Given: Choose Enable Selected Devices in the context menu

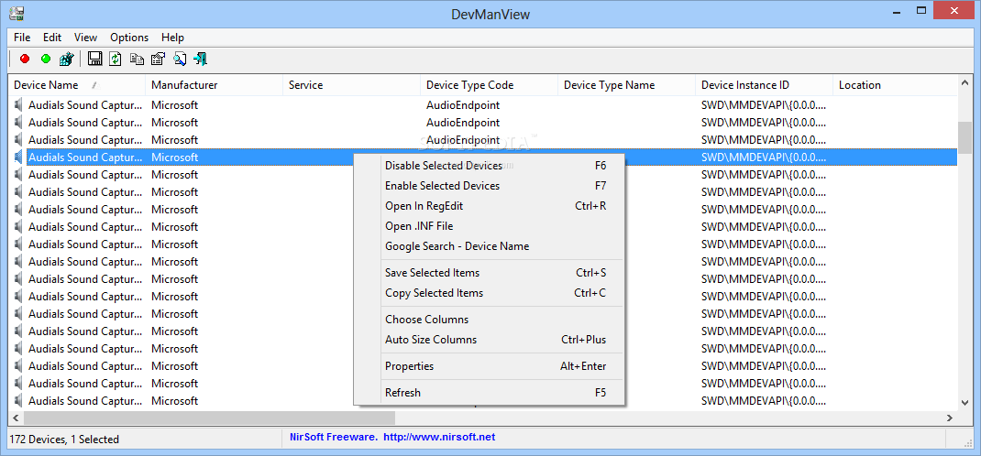Looking at the screenshot, I should click(490, 186).
